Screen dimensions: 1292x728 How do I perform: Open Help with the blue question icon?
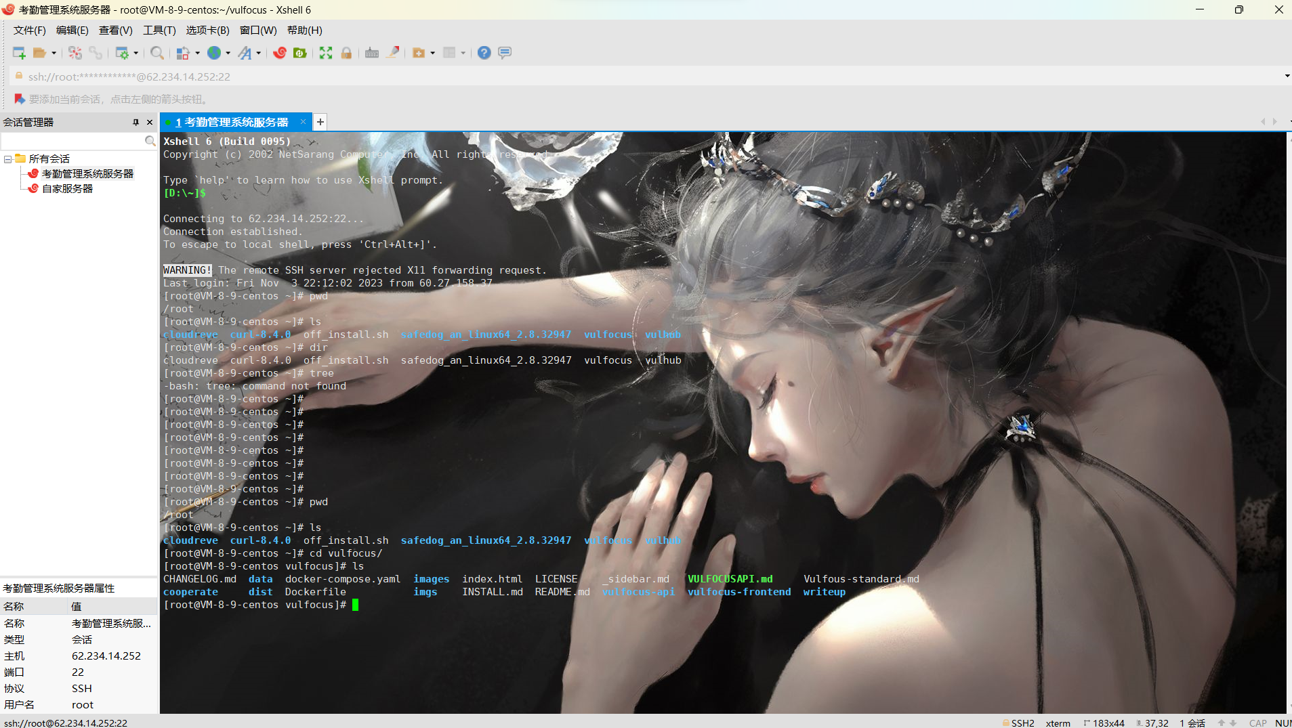(484, 53)
